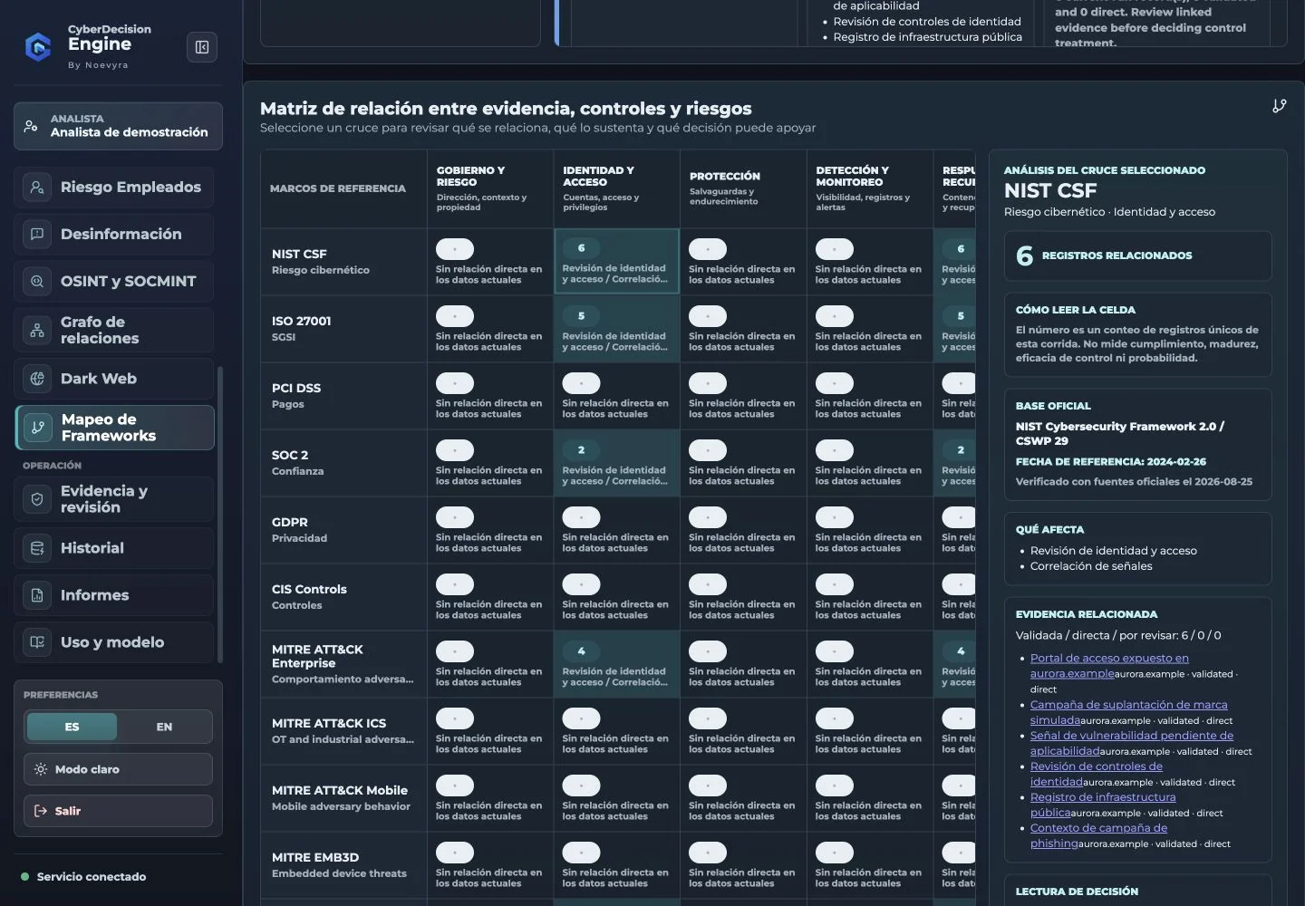Image resolution: width=1305 pixels, height=906 pixels.
Task: Click the sun icon for Modo claro
Action: (41, 769)
